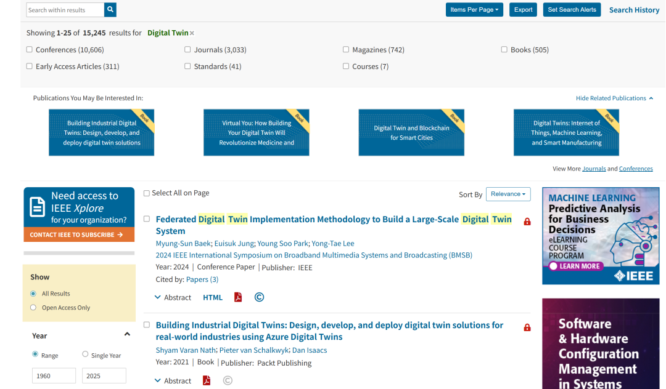Click the Export button
Screen dimensions: 666x389
click(524, 10)
